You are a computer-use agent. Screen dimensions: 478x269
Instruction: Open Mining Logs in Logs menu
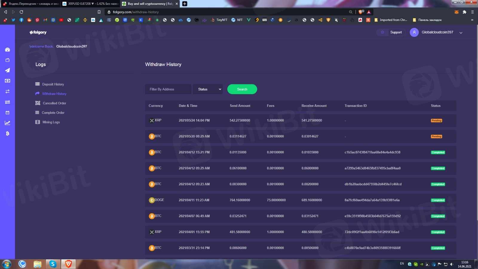point(51,122)
